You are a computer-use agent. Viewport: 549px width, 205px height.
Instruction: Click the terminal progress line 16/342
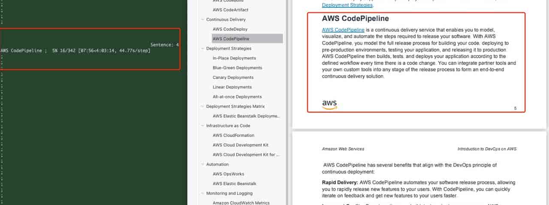point(75,51)
